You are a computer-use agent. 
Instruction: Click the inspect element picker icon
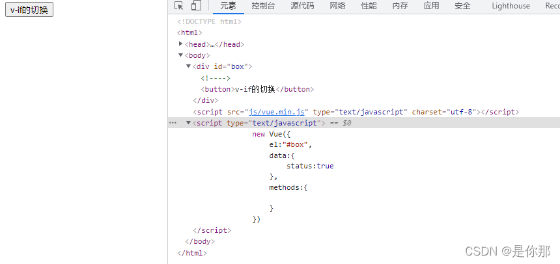(179, 6)
